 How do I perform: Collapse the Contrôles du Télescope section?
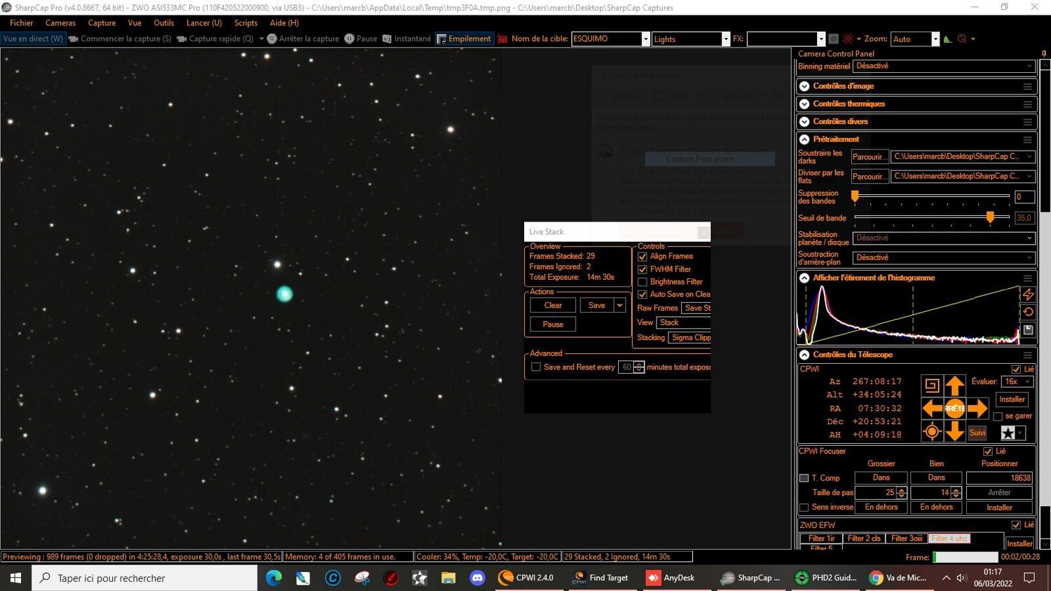pyautogui.click(x=804, y=355)
